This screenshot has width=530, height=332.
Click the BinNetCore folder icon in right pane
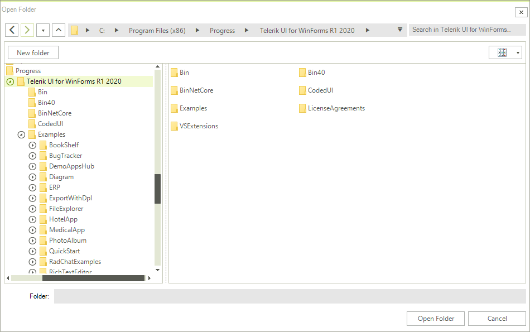pos(175,90)
